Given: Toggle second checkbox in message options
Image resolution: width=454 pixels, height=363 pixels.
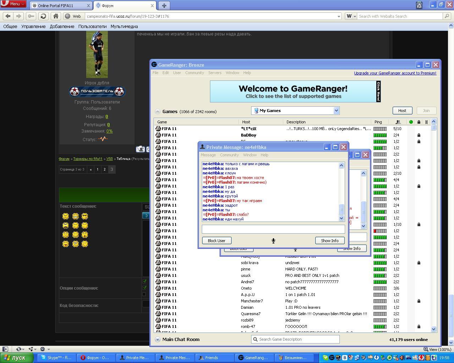Looking at the screenshot, I should point(144,288).
